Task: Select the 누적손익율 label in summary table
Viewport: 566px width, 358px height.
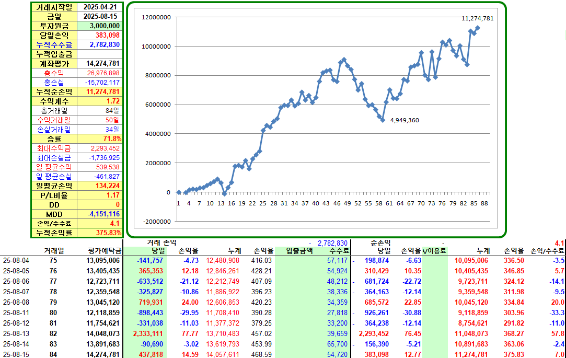Action: click(x=54, y=233)
